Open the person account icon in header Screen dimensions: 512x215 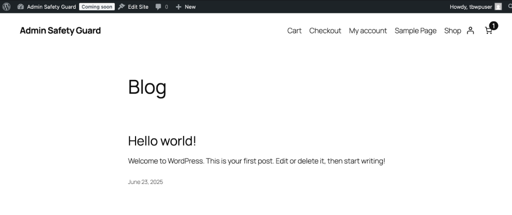pyautogui.click(x=470, y=30)
